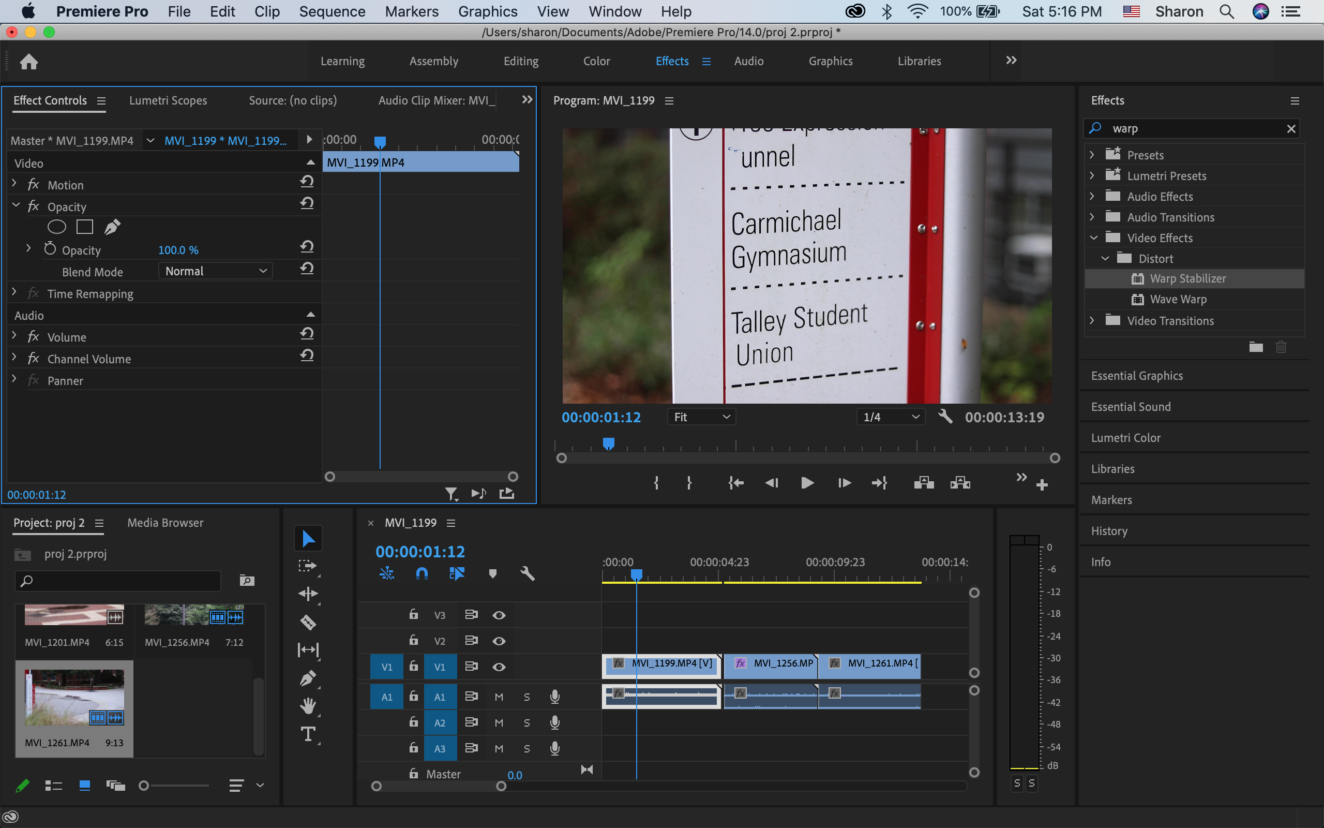Select the Hand tool
The height and width of the screenshot is (828, 1324).
click(x=308, y=705)
